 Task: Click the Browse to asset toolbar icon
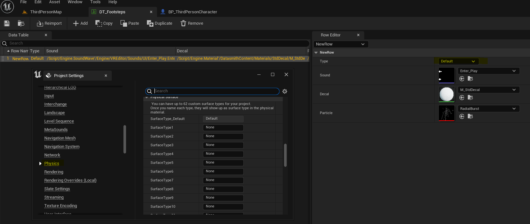pos(21,23)
